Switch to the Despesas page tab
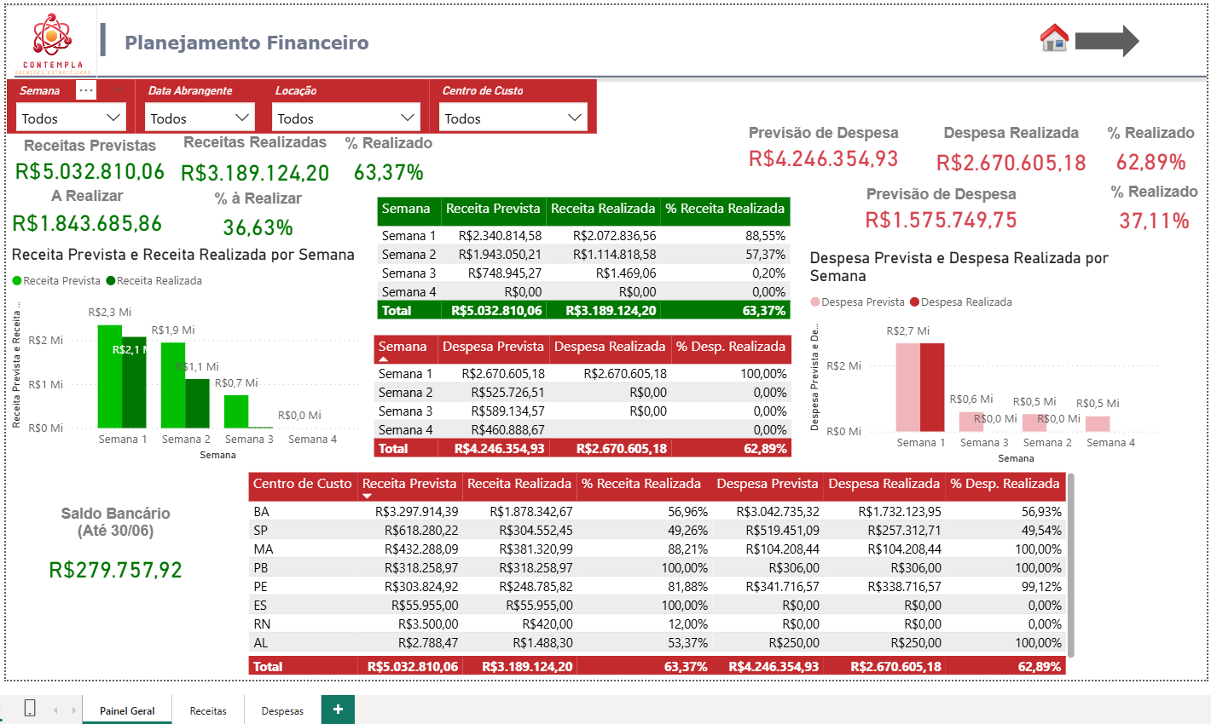This screenshot has height=724, width=1211. pos(282,710)
